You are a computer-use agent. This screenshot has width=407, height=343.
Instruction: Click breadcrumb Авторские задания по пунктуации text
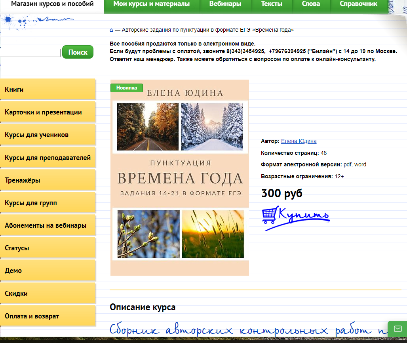[x=207, y=30]
